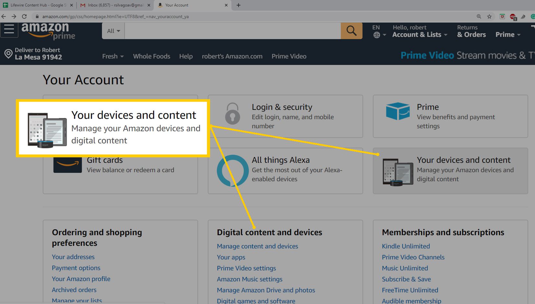Close the Gmail Inbox tab
This screenshot has height=304, width=535.
[x=149, y=5]
